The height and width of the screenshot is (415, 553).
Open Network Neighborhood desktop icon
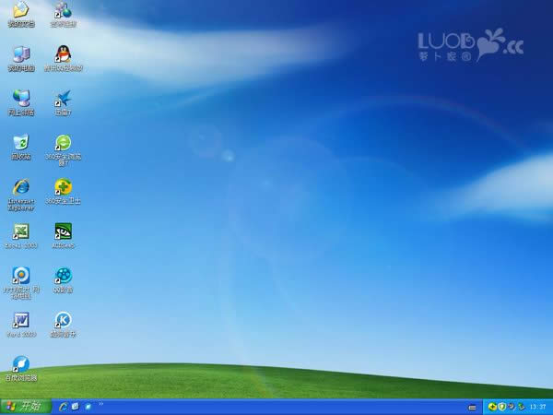tap(20, 99)
